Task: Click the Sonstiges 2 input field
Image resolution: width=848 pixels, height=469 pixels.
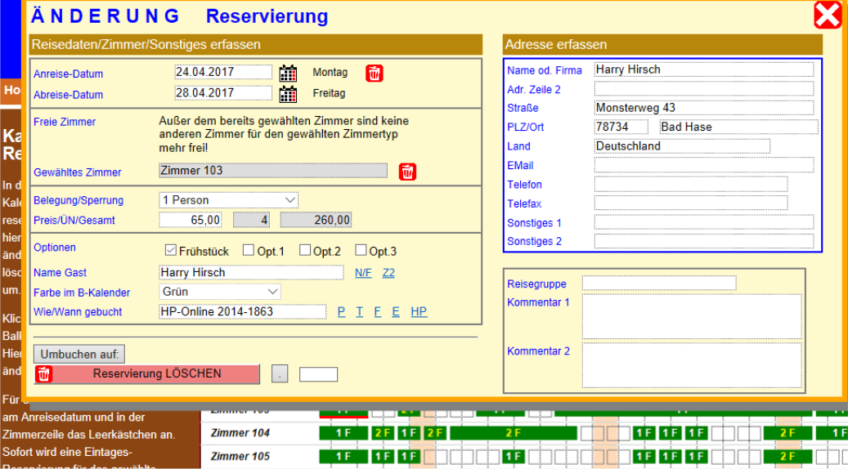Action: pos(704,241)
